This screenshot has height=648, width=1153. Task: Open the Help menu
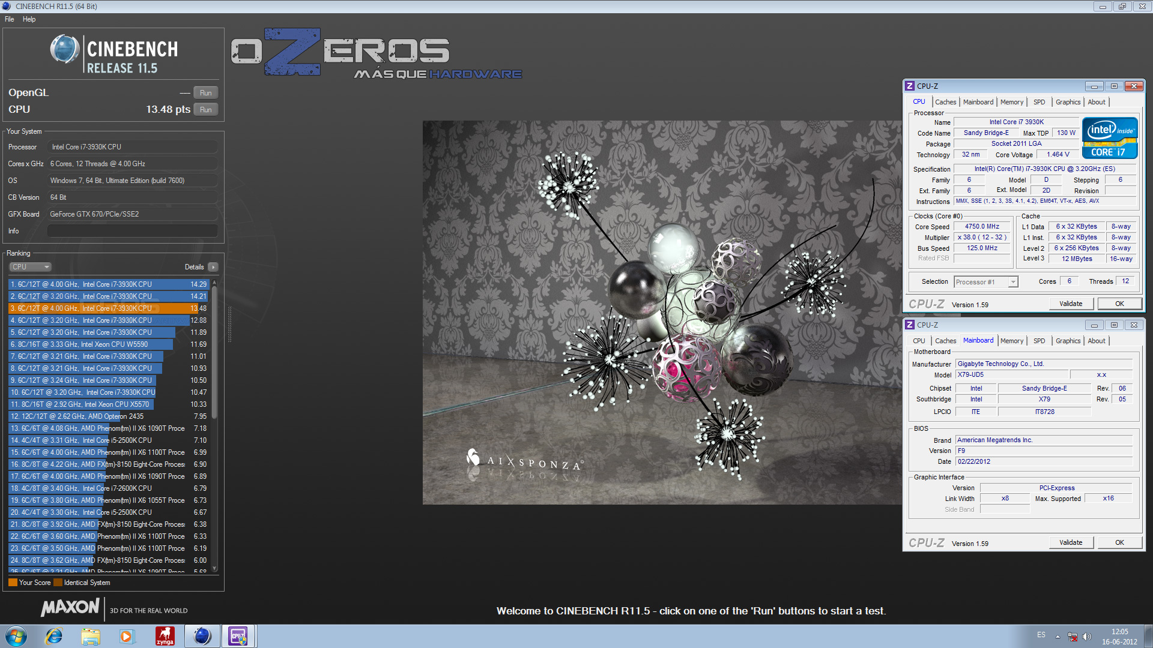tap(29, 19)
